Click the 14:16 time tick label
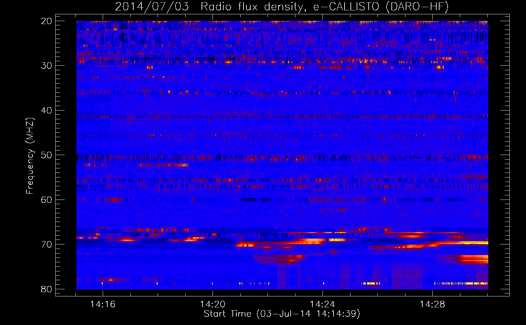526x325 pixels. [103, 305]
